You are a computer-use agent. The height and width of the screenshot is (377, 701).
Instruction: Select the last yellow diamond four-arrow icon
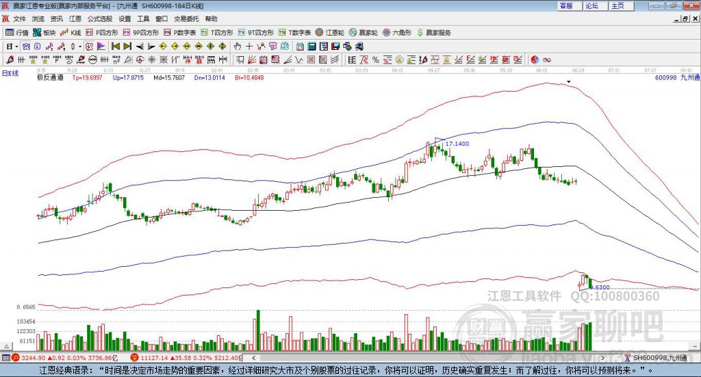[x=222, y=47]
